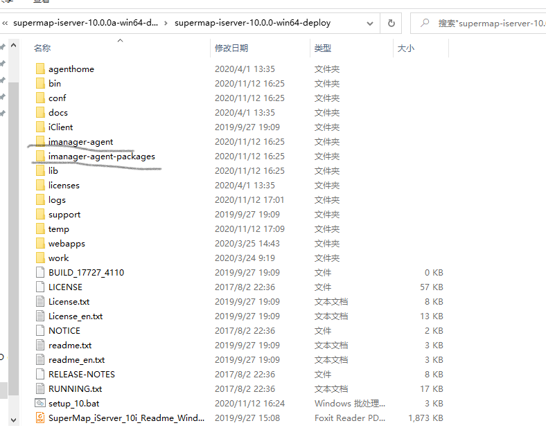The height and width of the screenshot is (439, 546).
Task: Click the 2020/11/12 17:01 date of logs
Action: coord(249,200)
